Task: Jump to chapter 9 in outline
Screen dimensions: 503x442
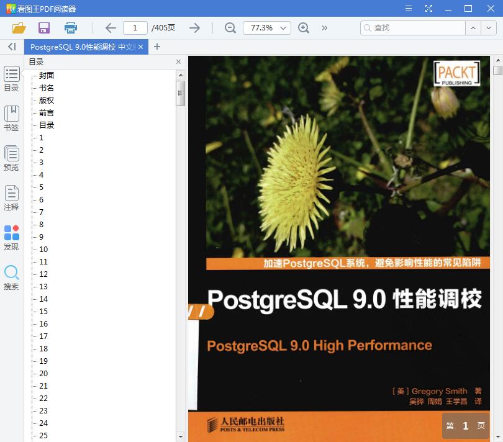Action: (x=41, y=237)
